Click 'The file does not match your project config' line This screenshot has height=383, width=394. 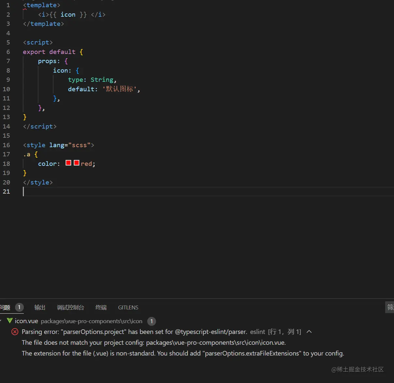point(154,343)
